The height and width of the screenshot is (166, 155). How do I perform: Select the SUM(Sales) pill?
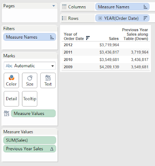[x=29, y=140]
